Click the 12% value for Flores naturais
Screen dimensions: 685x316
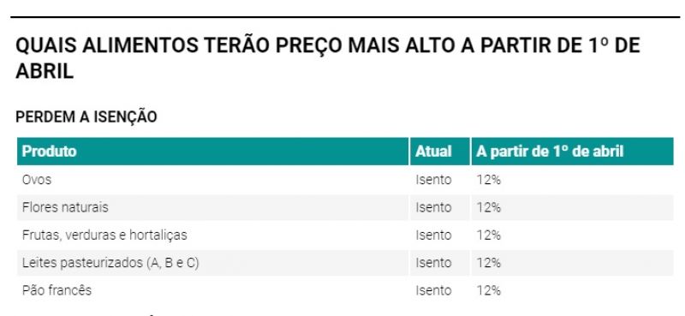(x=488, y=207)
